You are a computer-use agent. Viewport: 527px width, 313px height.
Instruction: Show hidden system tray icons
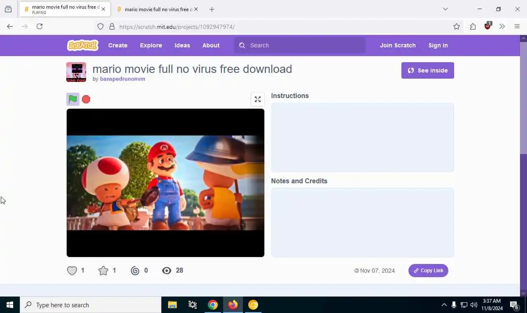click(444, 305)
